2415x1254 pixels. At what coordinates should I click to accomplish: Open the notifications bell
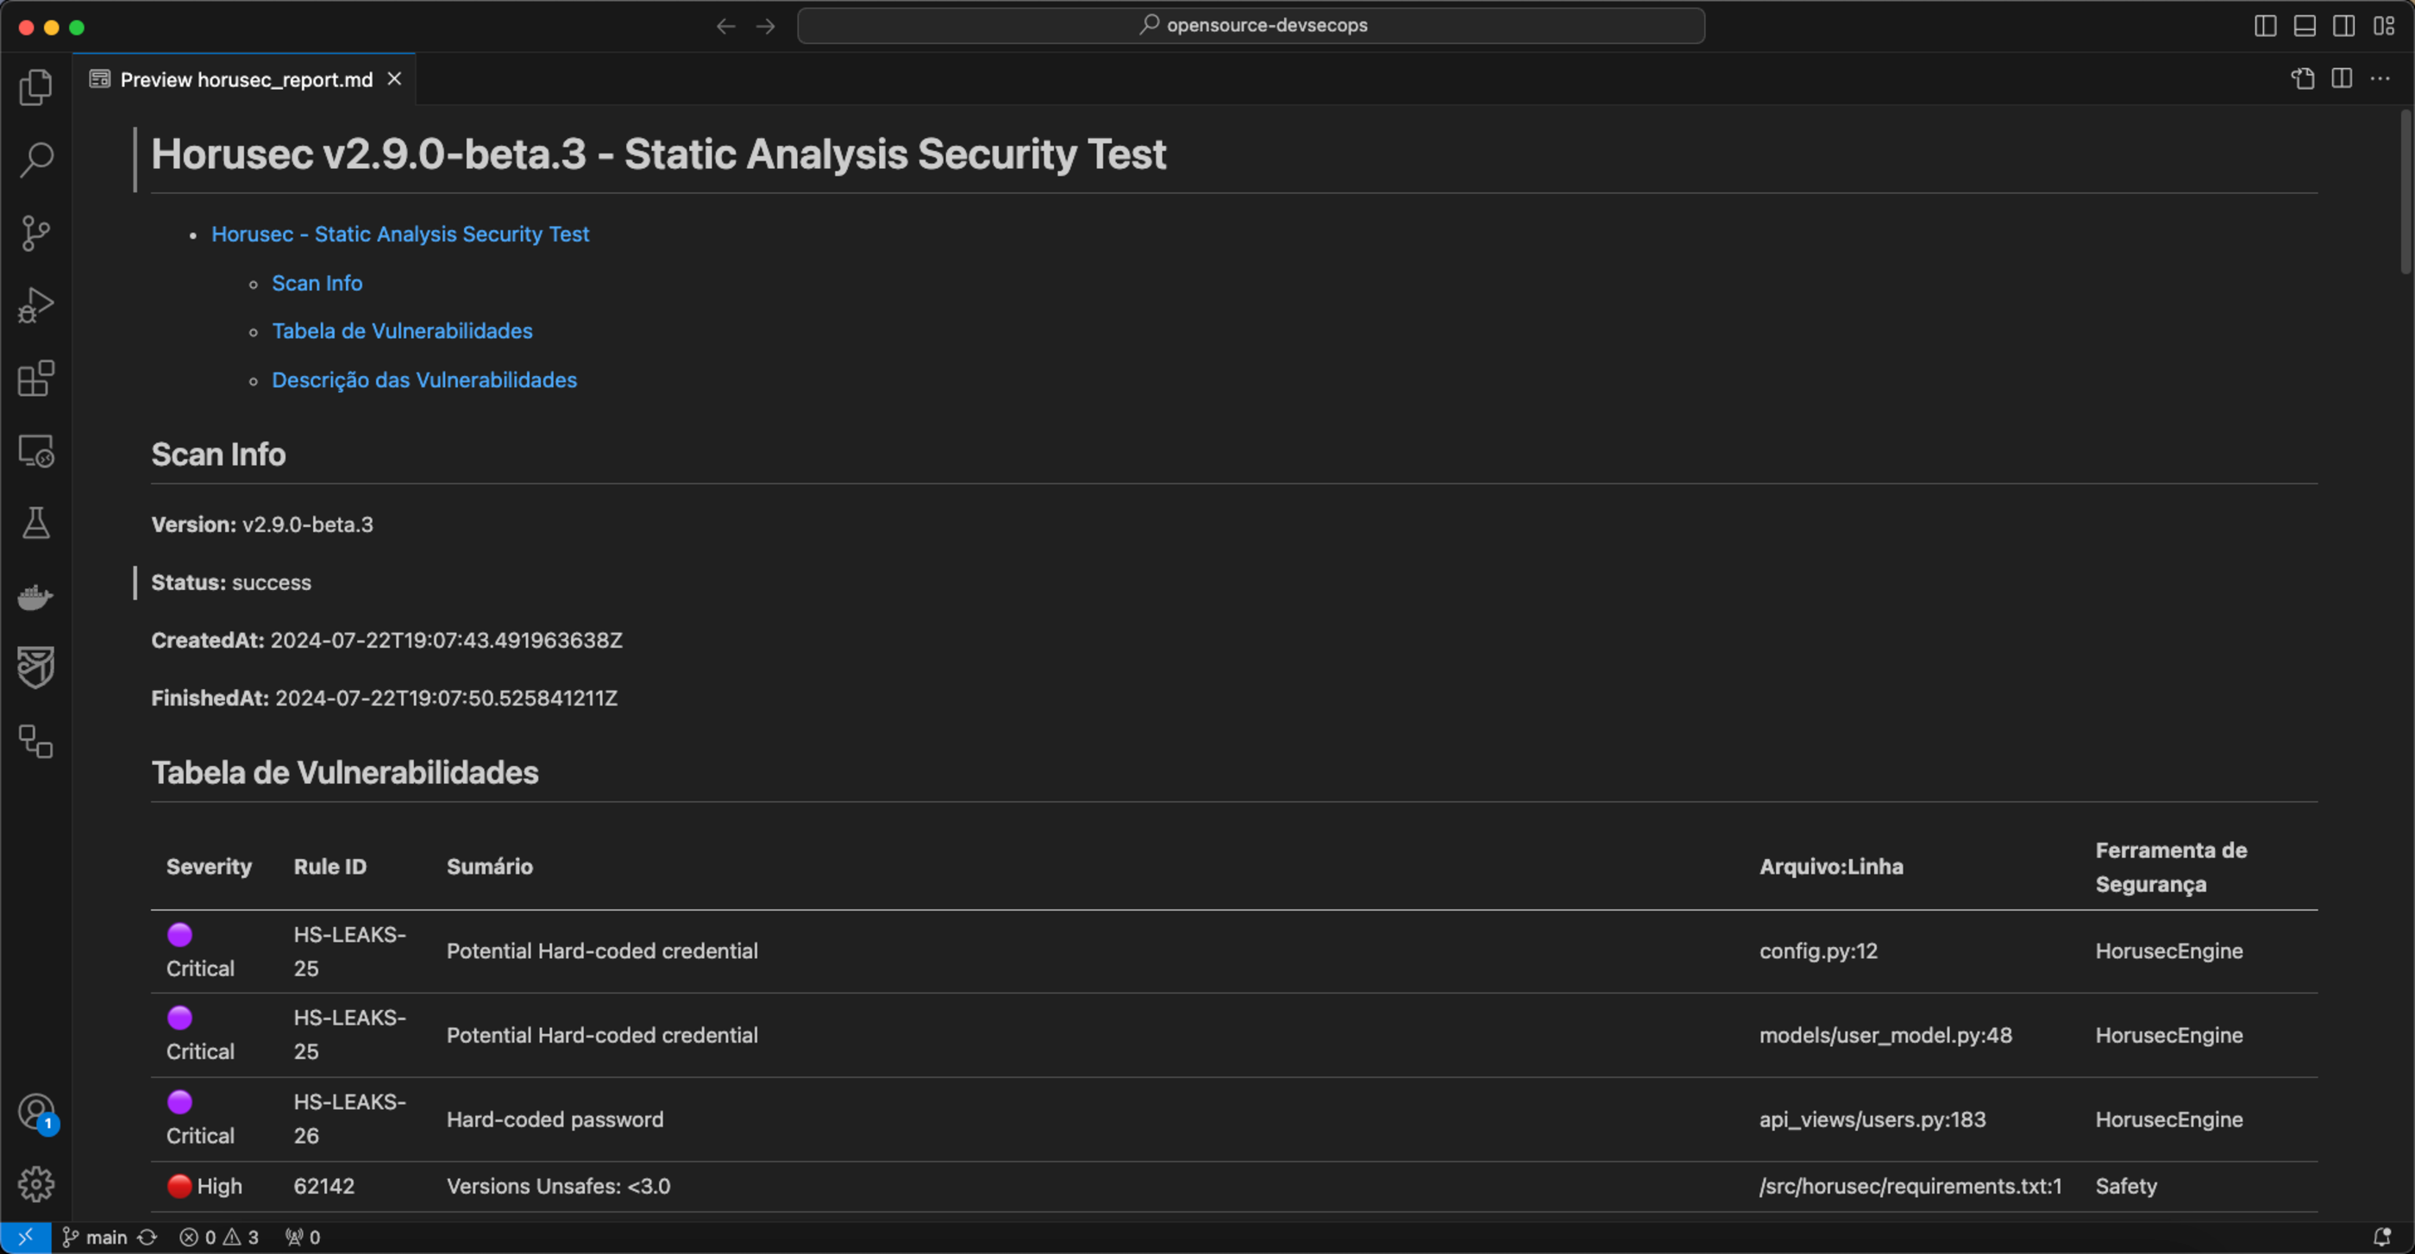(x=2382, y=1237)
